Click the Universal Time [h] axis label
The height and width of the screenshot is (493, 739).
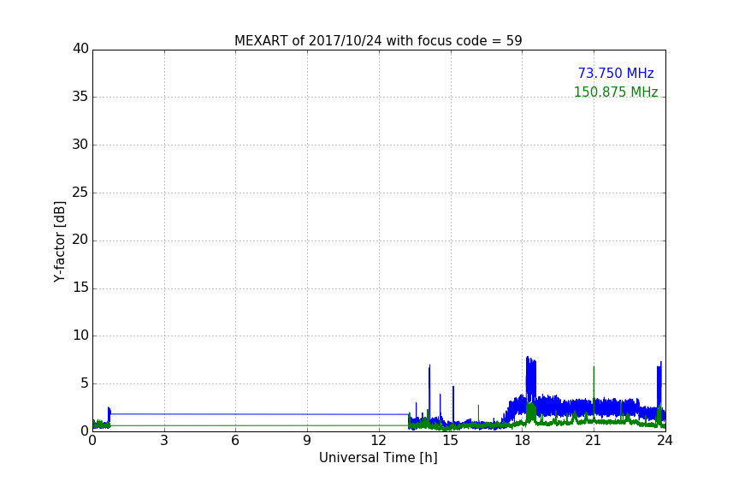tap(378, 458)
